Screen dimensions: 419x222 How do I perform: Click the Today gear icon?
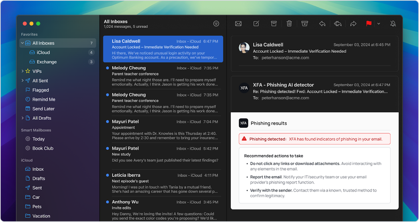click(x=28, y=139)
